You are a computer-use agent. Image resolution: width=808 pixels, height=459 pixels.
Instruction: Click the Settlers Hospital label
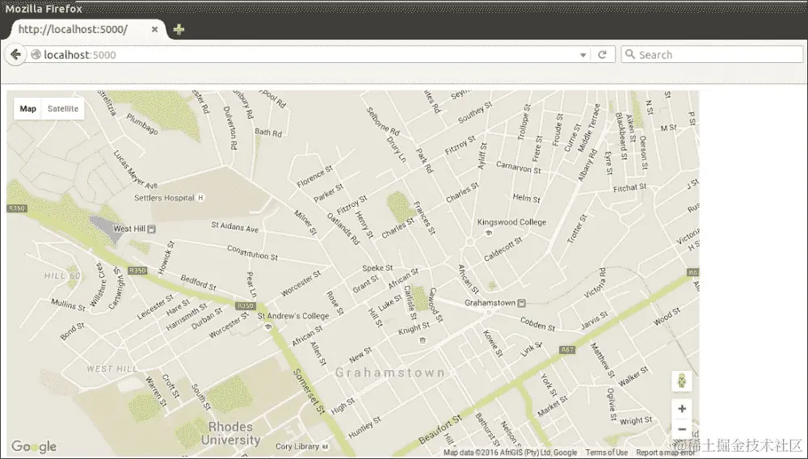pyautogui.click(x=164, y=198)
